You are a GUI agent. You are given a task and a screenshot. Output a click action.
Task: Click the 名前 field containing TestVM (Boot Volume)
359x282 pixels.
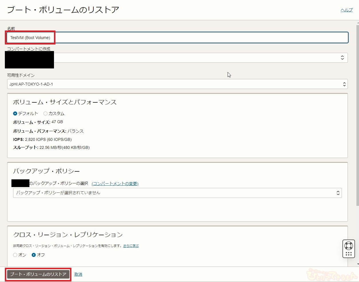177,38
